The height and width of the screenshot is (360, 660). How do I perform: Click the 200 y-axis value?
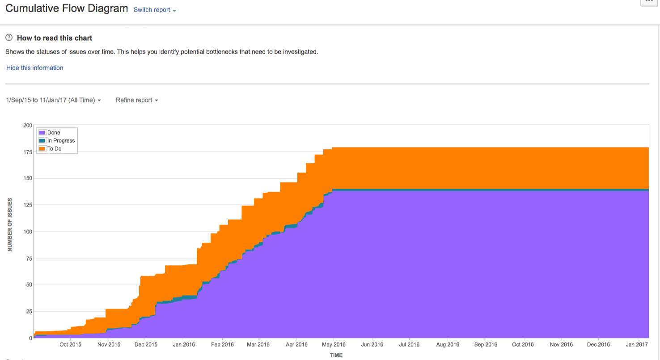click(27, 125)
